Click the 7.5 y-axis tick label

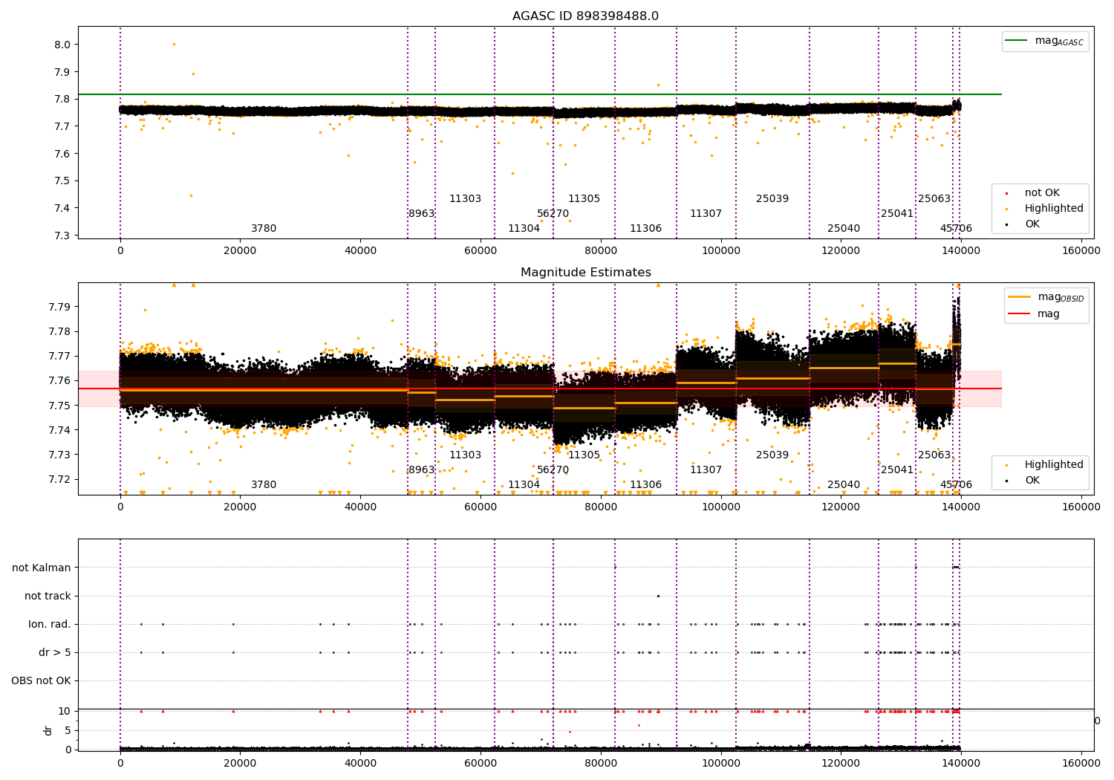[62, 181]
